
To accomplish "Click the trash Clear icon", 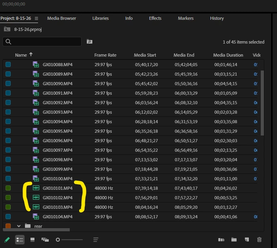I will 259,240.
